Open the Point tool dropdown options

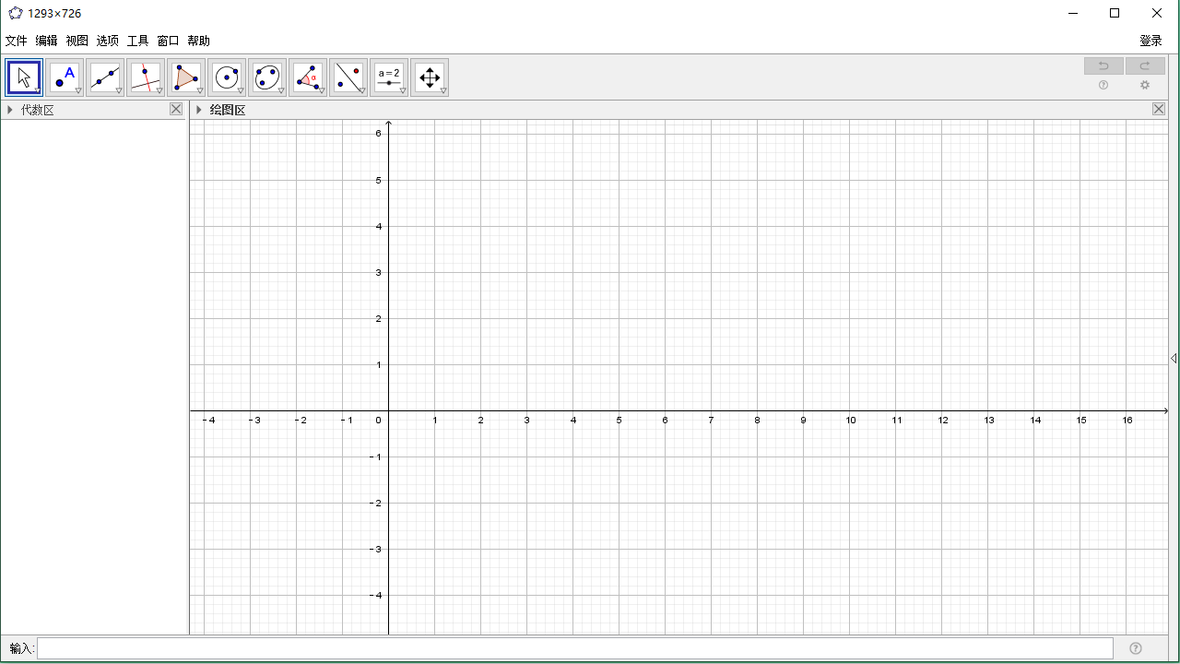[x=77, y=89]
